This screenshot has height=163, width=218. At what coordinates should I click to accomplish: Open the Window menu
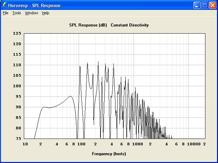(x=31, y=13)
